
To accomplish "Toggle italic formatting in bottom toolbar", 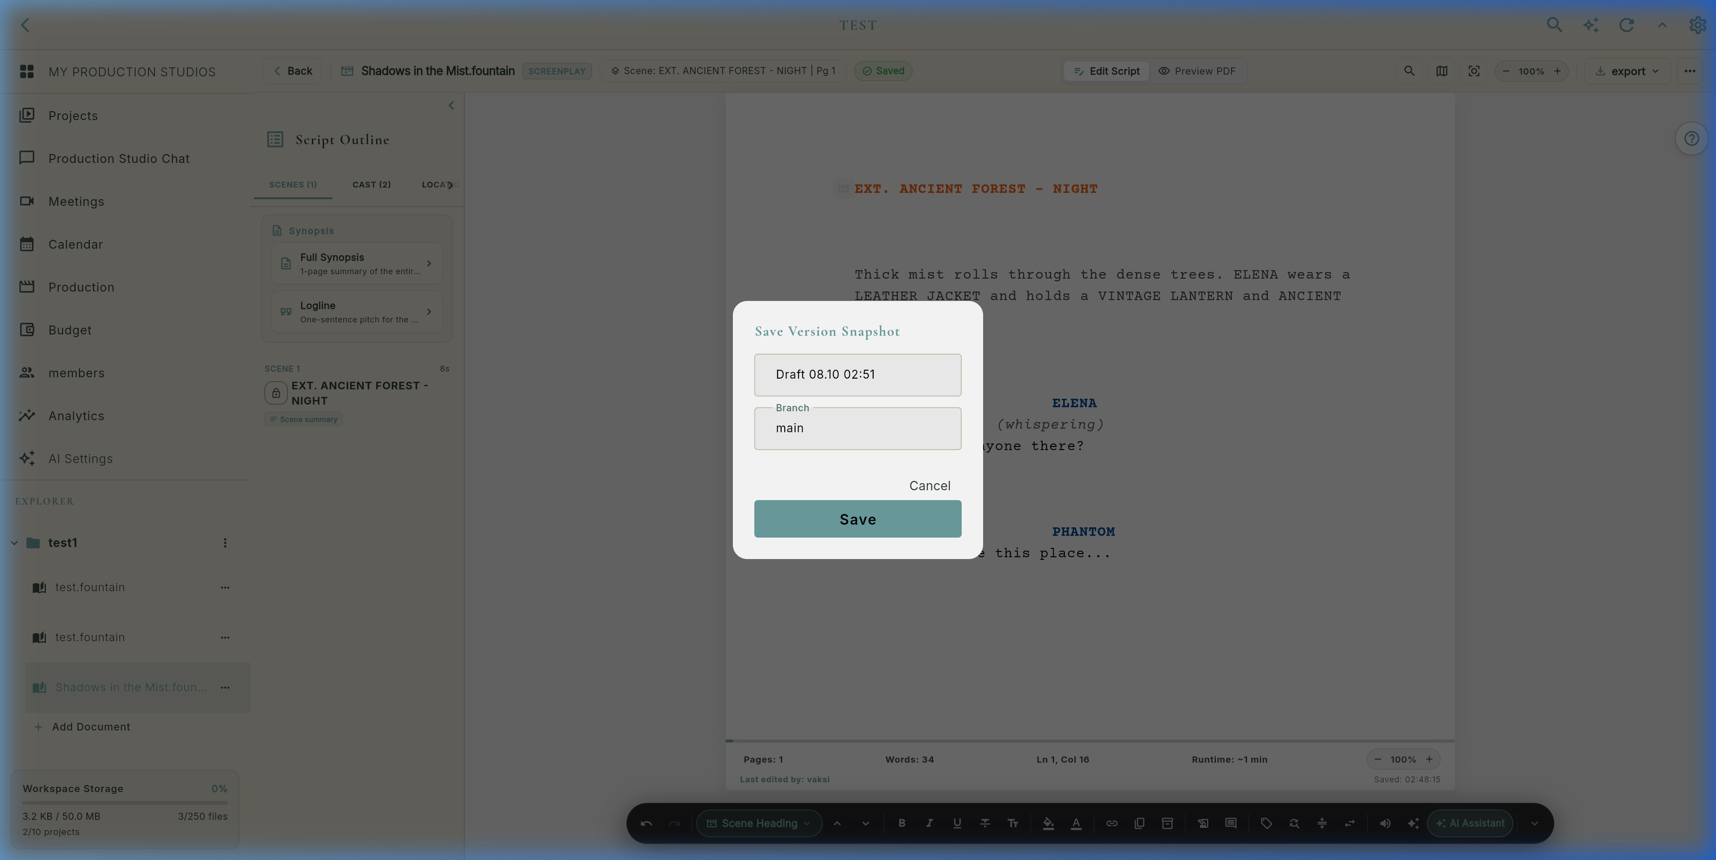I will click(x=929, y=823).
